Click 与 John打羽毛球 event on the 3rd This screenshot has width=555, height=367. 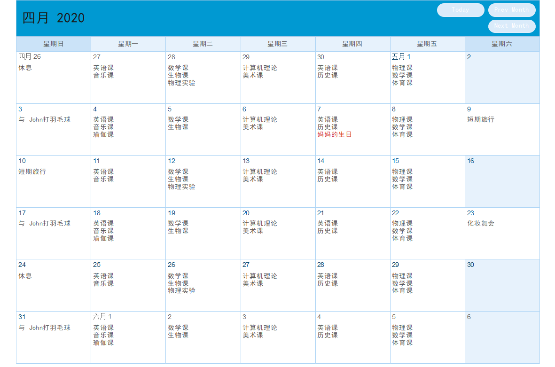point(45,120)
